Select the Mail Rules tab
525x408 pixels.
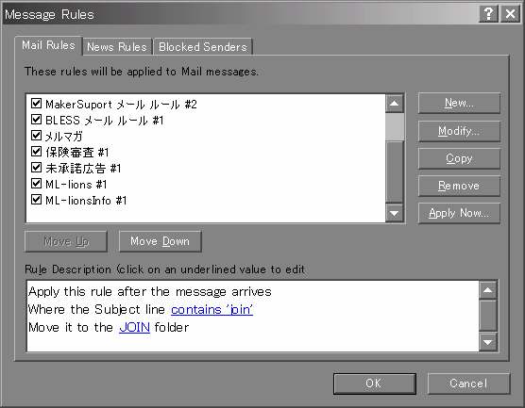pyautogui.click(x=48, y=45)
